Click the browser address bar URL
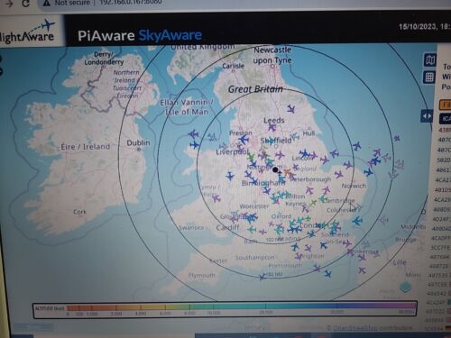The image size is (451, 338). click(x=130, y=2)
